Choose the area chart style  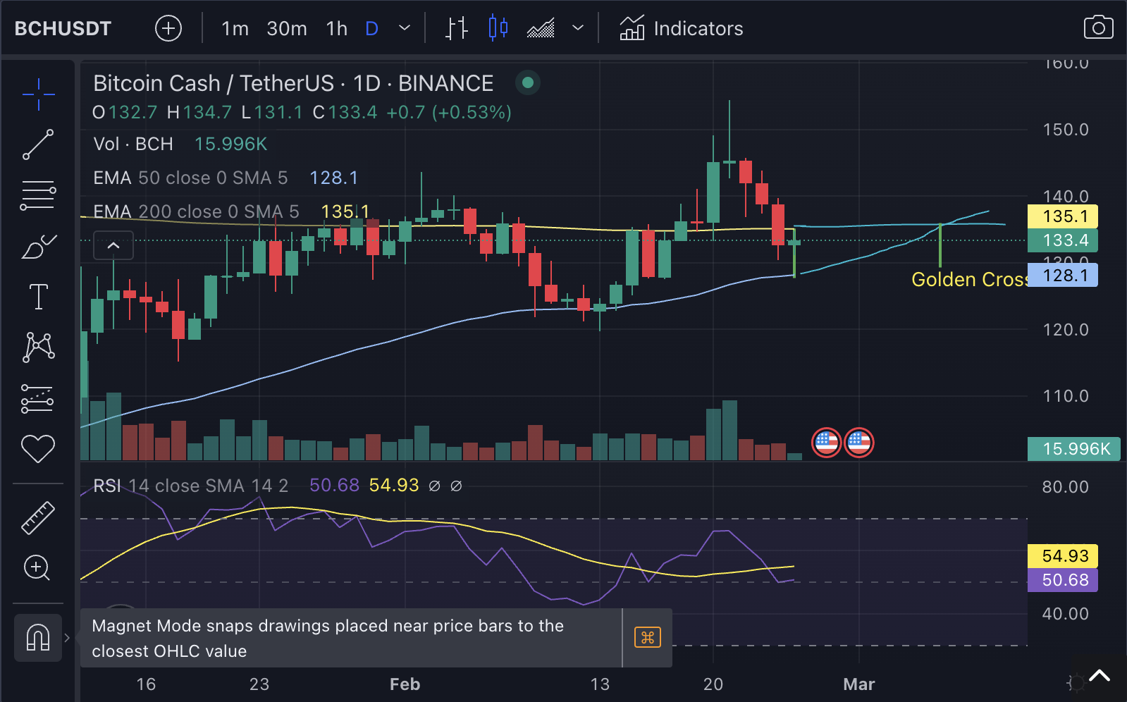click(x=541, y=28)
